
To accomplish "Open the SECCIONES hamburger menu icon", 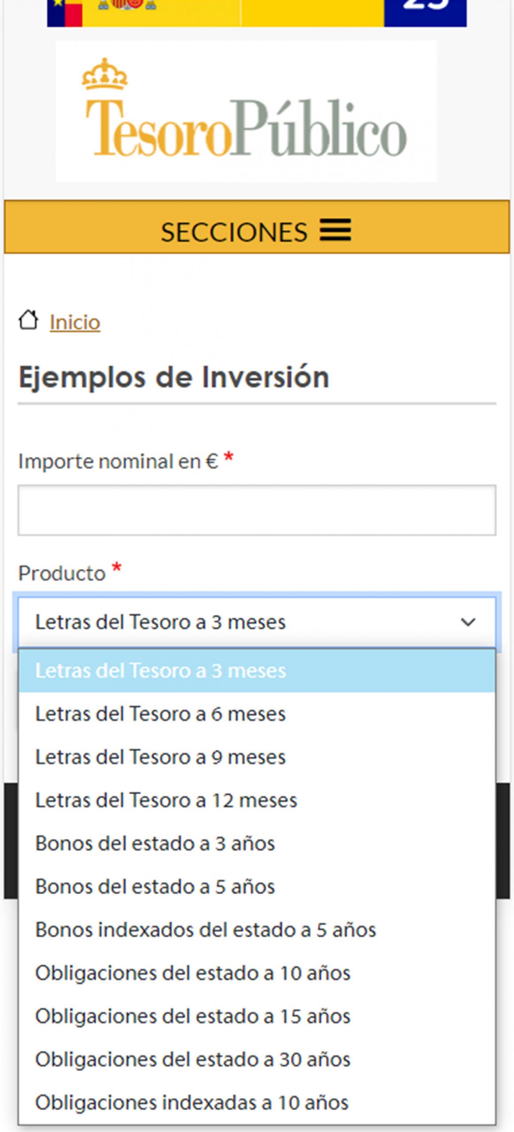I will click(335, 230).
